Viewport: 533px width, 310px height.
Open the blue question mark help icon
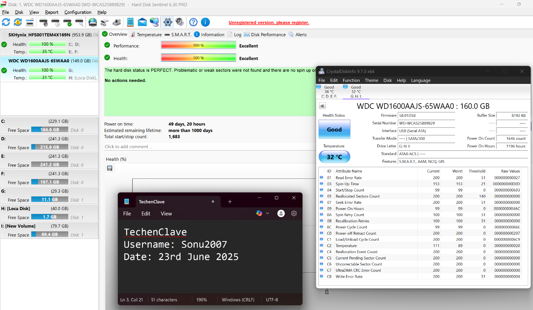[193, 22]
